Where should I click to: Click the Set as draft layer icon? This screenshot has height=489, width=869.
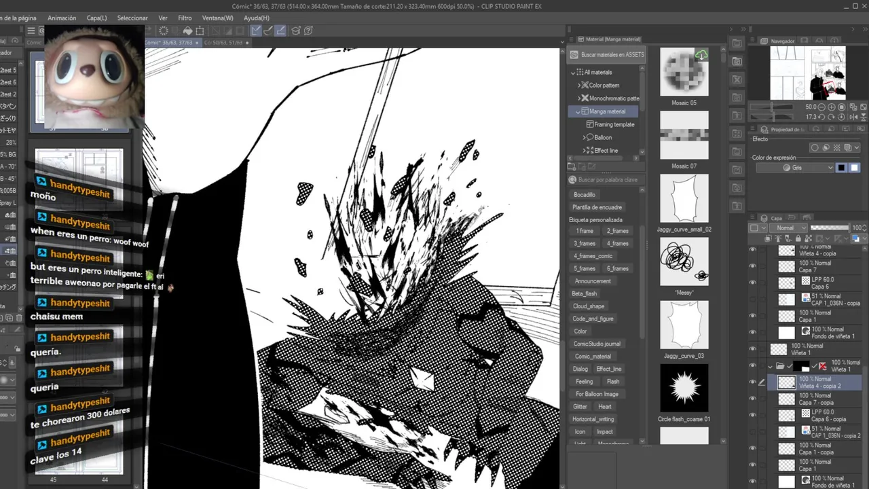[x=788, y=238]
